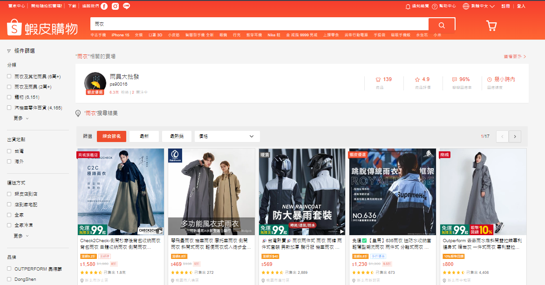Check the 雨衣及其他雨具 (6萬+) category
This screenshot has height=285, width=545.
click(9, 76)
